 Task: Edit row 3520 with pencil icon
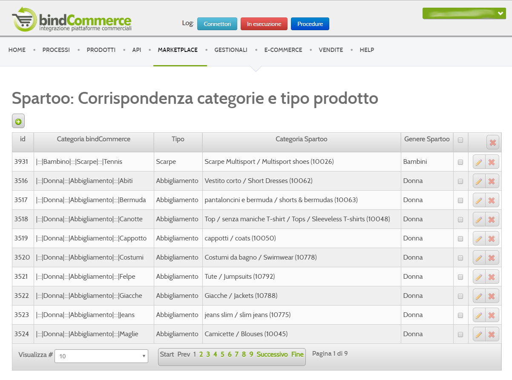coord(479,258)
